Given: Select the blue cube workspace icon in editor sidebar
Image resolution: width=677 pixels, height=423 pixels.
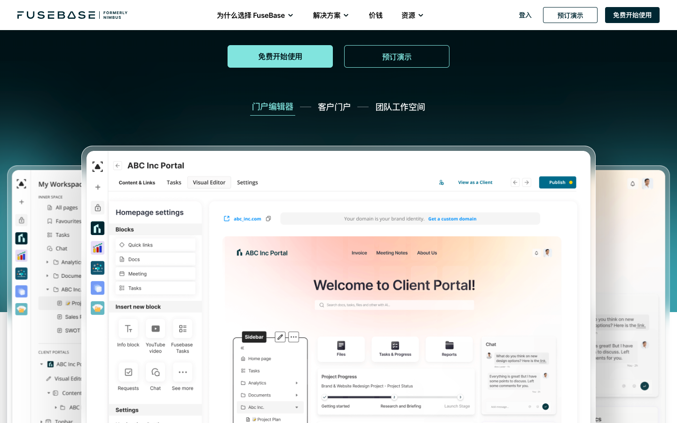Looking at the screenshot, I should (98, 288).
